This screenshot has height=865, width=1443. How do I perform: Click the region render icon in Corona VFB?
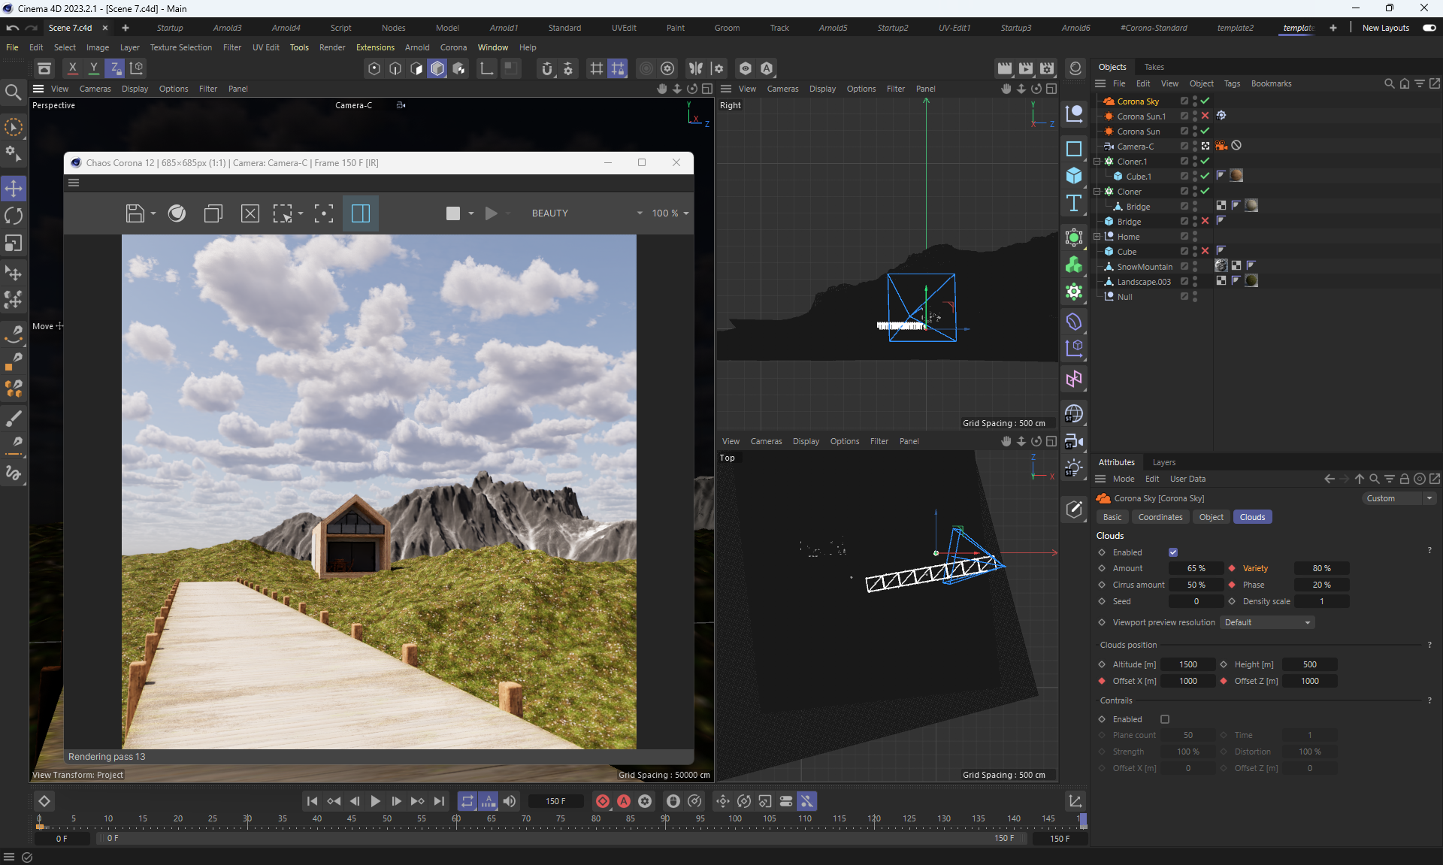(283, 213)
